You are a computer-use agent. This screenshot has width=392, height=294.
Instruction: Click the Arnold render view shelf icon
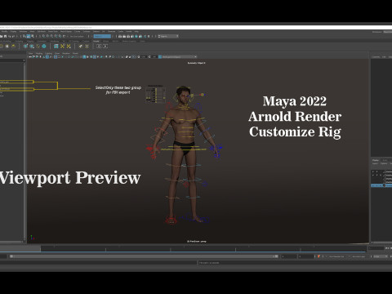[x=99, y=46]
